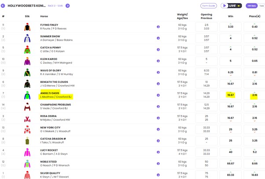Switch to Hilt Bets tab

pos(251,6)
